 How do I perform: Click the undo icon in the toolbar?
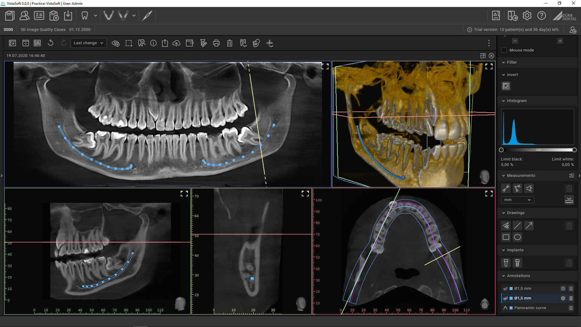(51, 43)
